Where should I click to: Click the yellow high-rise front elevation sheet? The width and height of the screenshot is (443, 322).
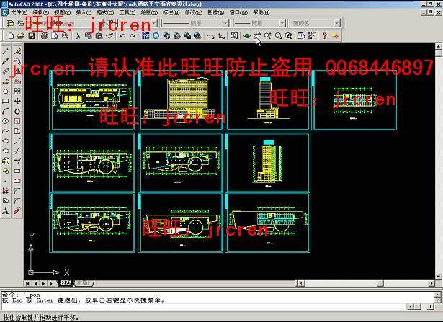tap(181, 101)
